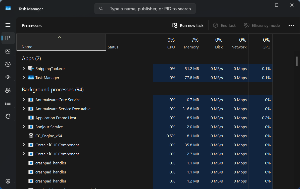Click the Efficiency mode button
This screenshot has width=300, height=189.
point(262,25)
